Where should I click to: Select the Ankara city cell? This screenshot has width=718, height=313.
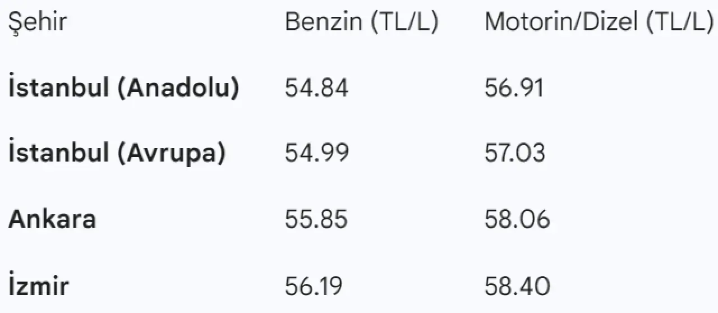[x=52, y=219]
